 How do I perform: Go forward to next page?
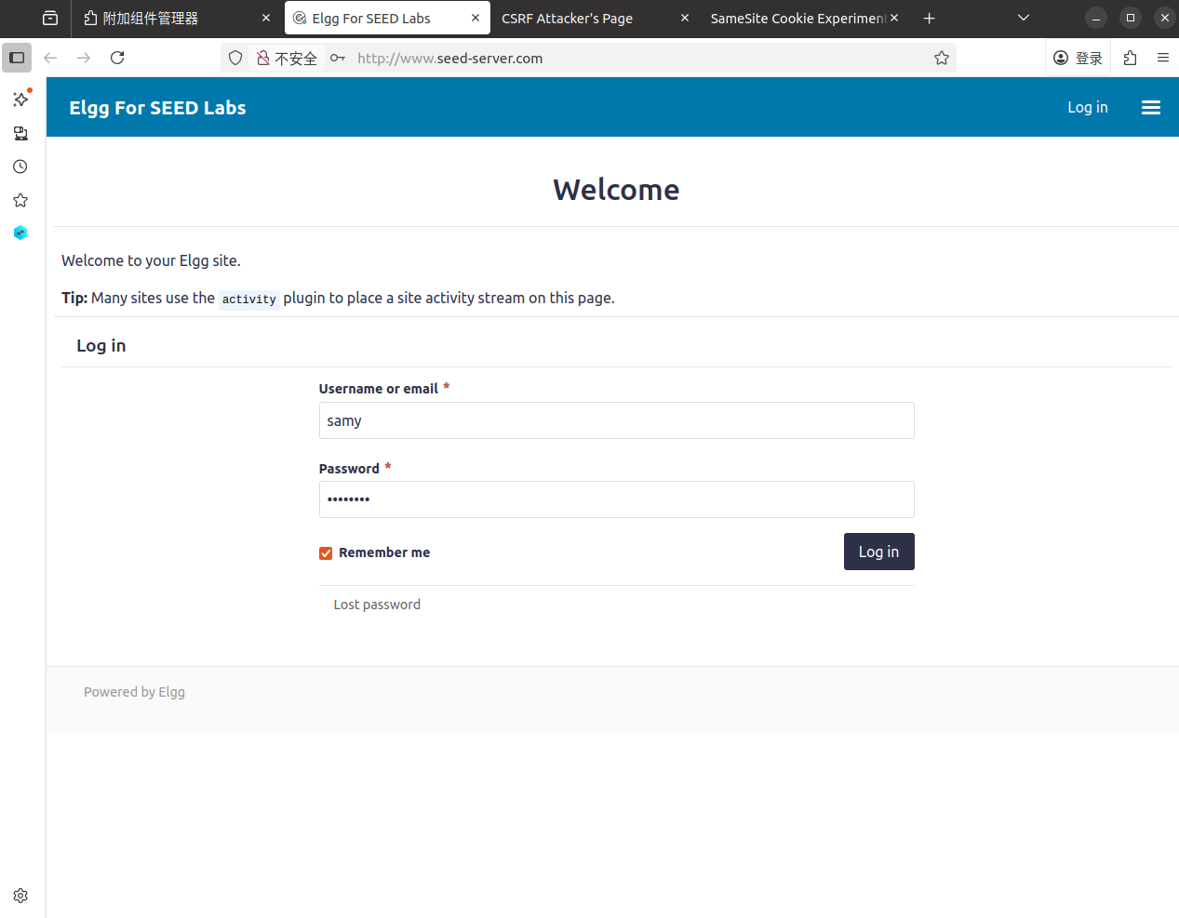(x=84, y=58)
